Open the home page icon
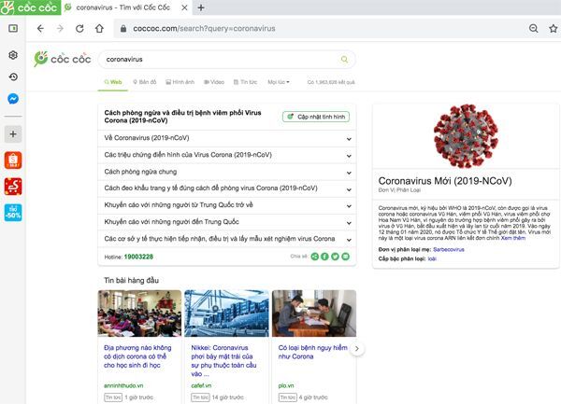 click(x=99, y=29)
